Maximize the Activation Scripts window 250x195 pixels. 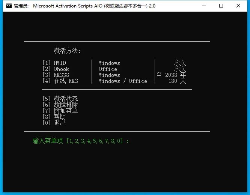[221, 6]
